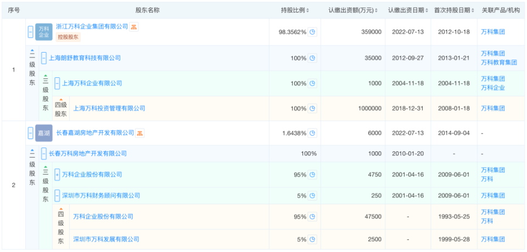Click the 股东名称 column header
The width and height of the screenshot is (527, 252).
click(x=147, y=10)
